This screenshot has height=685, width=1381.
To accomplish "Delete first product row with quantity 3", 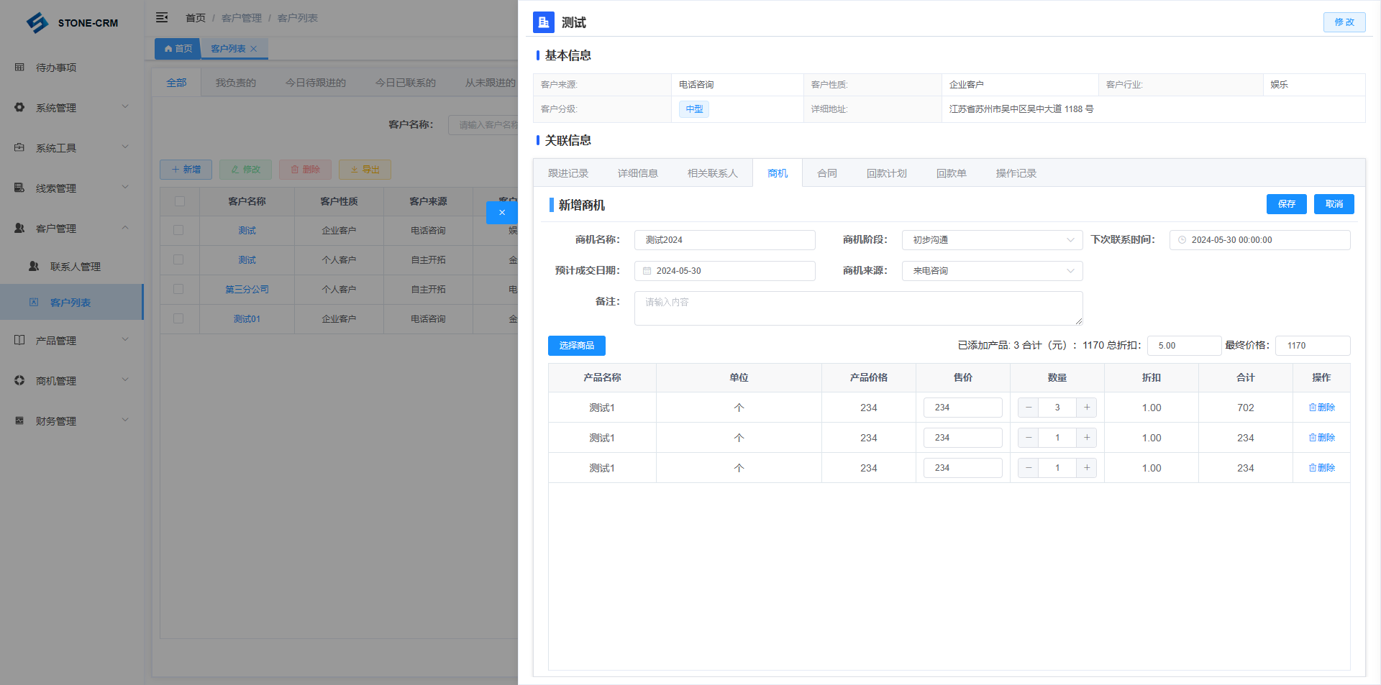I will (x=1321, y=408).
